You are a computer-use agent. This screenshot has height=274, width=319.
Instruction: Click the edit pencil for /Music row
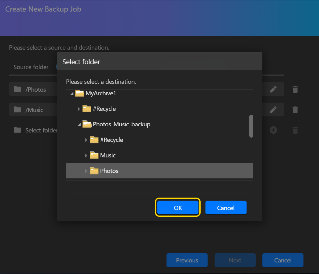coord(273,110)
